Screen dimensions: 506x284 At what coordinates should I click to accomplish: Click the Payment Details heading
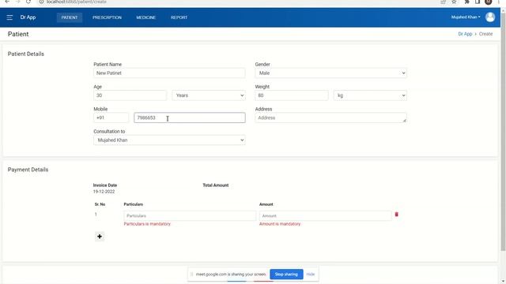(x=28, y=170)
